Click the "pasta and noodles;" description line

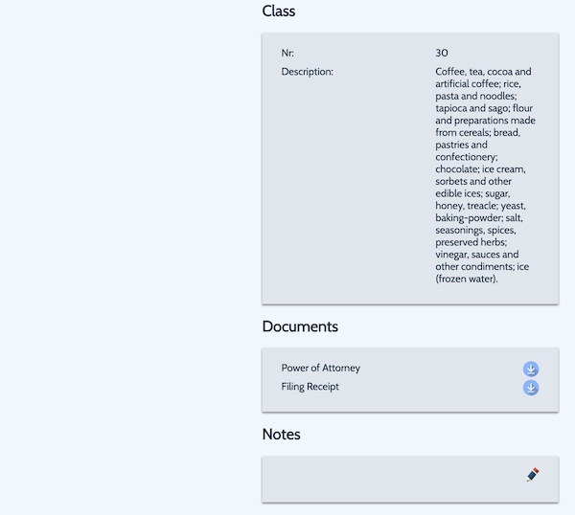pos(476,96)
